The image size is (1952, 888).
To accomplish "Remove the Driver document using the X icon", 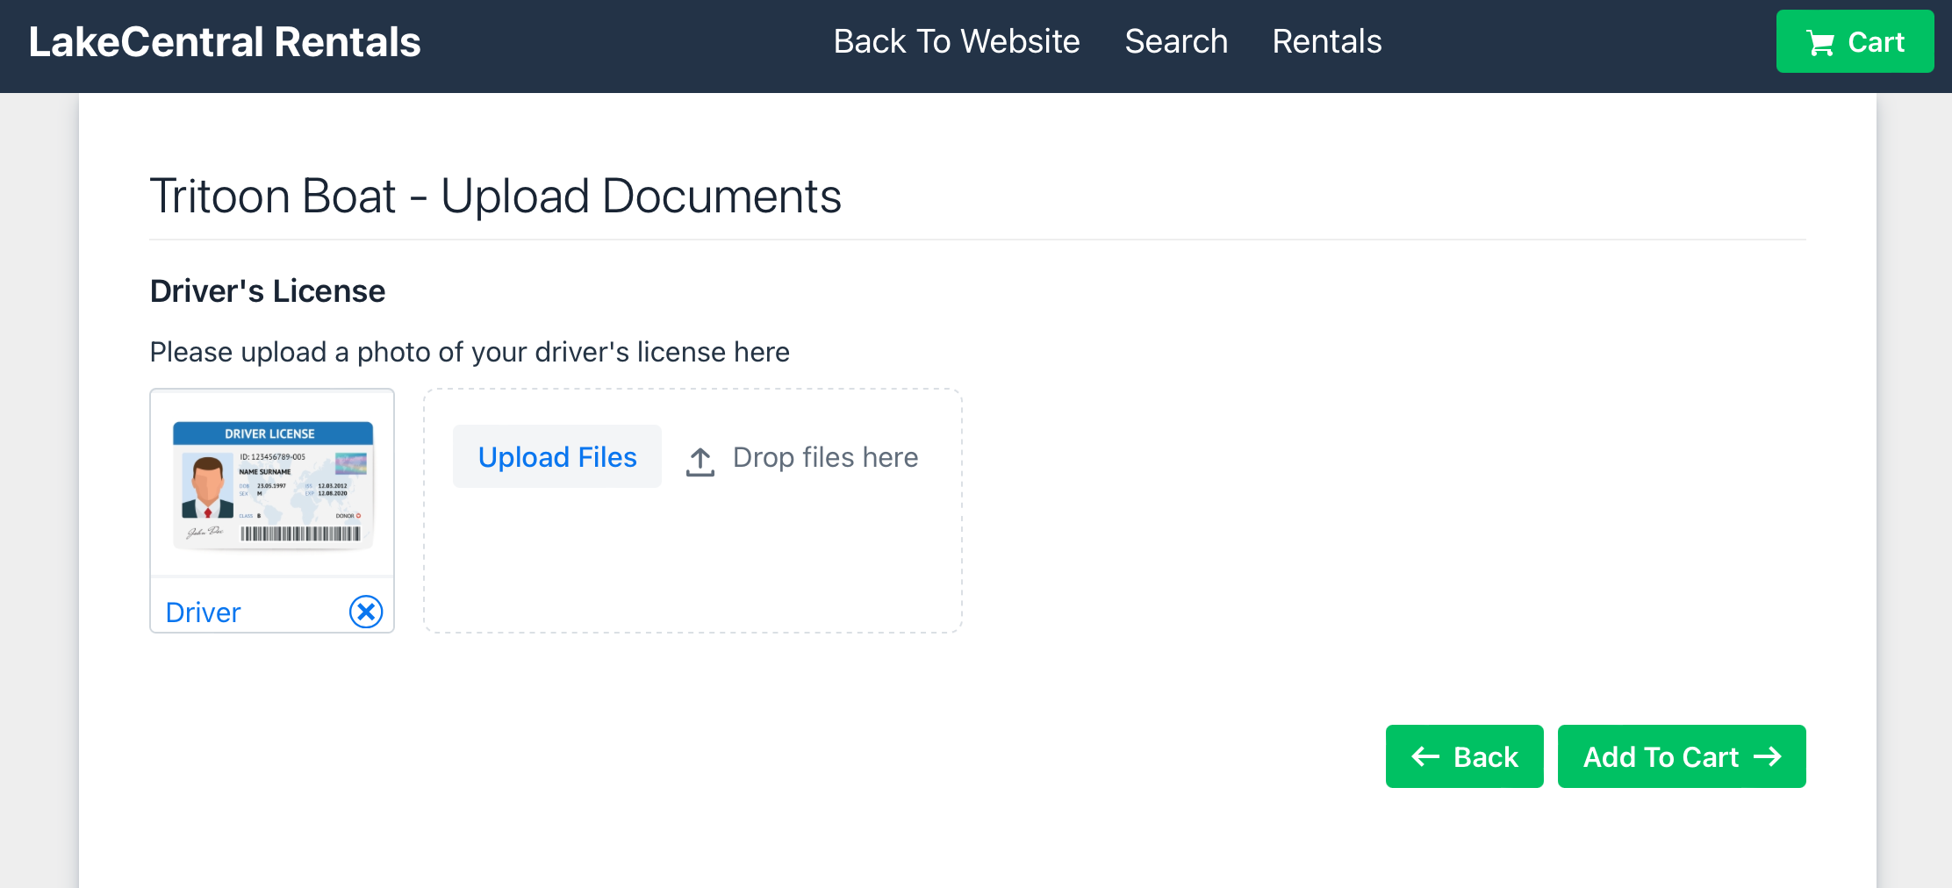I will pyautogui.click(x=367, y=612).
